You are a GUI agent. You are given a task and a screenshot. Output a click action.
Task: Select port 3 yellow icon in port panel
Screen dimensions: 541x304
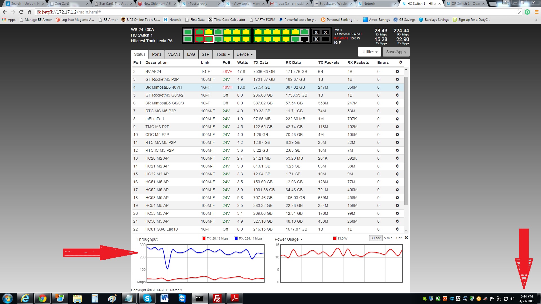[x=209, y=32]
